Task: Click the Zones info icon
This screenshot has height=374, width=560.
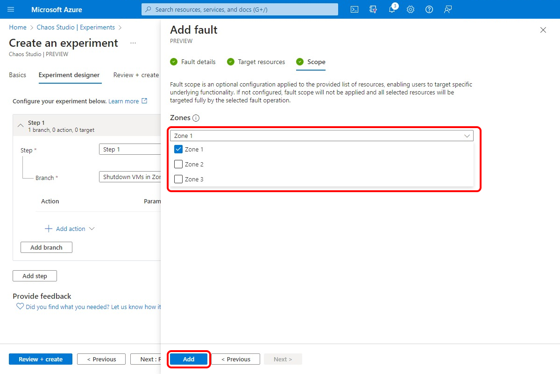Action: (x=196, y=118)
